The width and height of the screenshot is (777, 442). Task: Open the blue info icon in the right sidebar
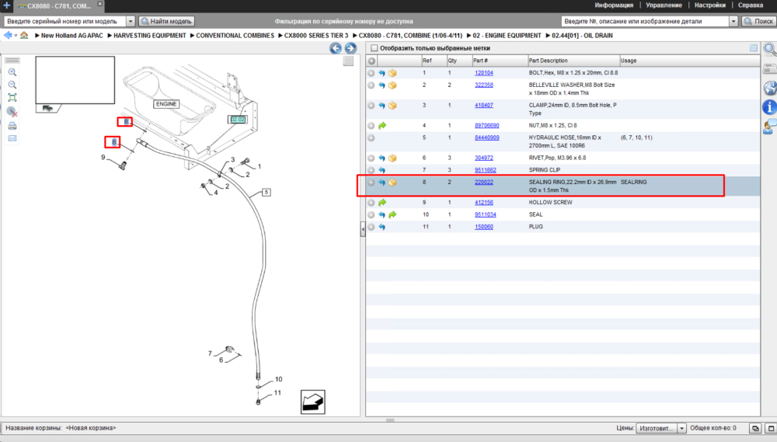pos(769,107)
